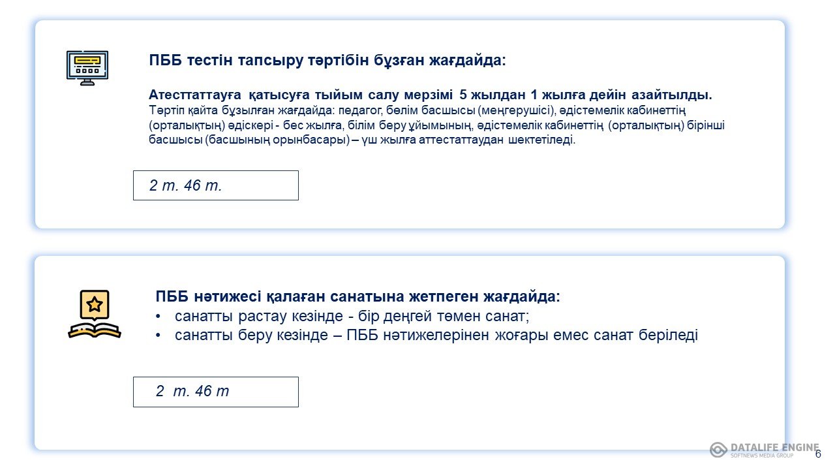Click bullet 'санатты беру кезінде' line
Viewport: 835px width, 470px height.
coord(436,336)
